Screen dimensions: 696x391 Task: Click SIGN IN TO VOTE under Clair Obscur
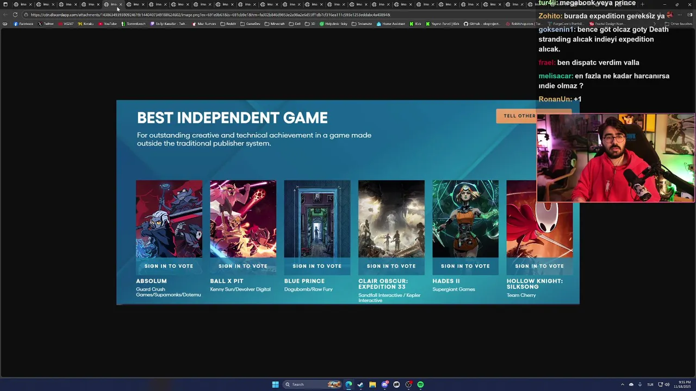(391, 266)
